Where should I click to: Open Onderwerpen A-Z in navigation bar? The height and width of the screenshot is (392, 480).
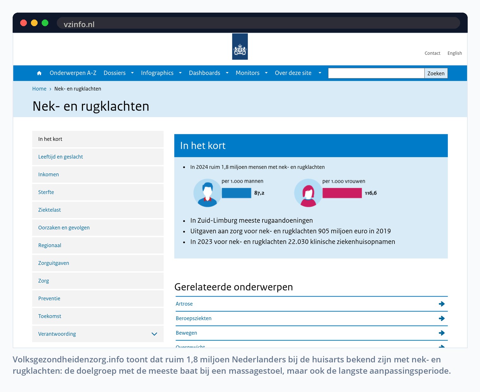coord(73,73)
